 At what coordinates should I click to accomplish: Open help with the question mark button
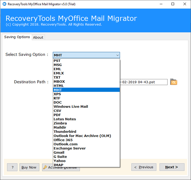pyautogui.click(x=12, y=167)
